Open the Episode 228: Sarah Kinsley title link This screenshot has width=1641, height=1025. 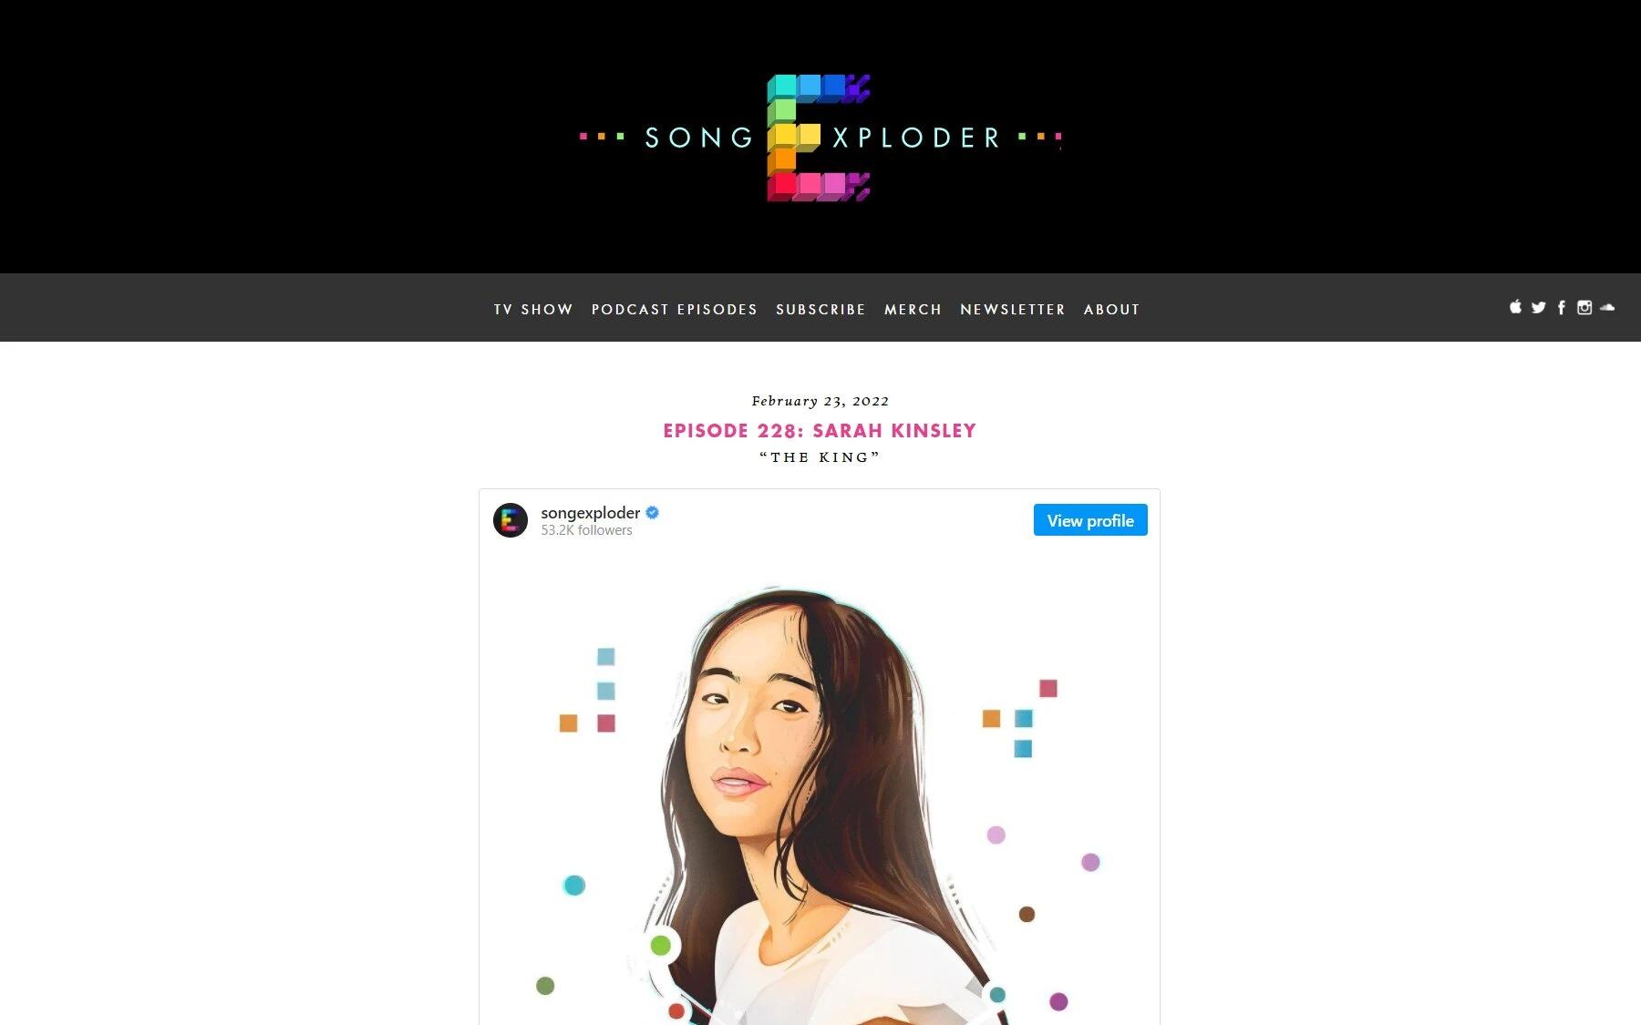[820, 431]
